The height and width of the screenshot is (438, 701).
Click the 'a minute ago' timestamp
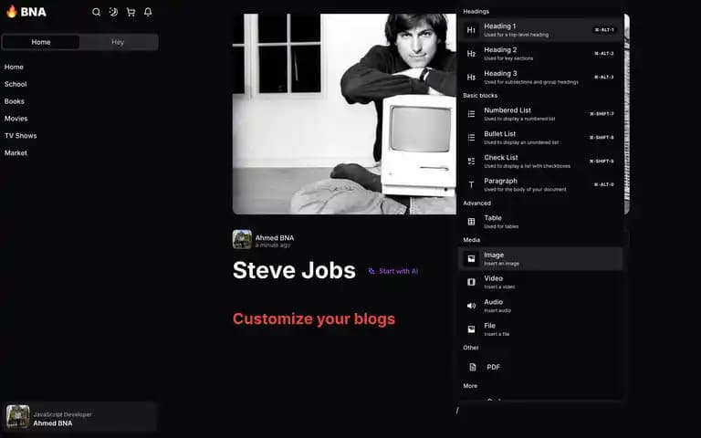click(x=272, y=245)
